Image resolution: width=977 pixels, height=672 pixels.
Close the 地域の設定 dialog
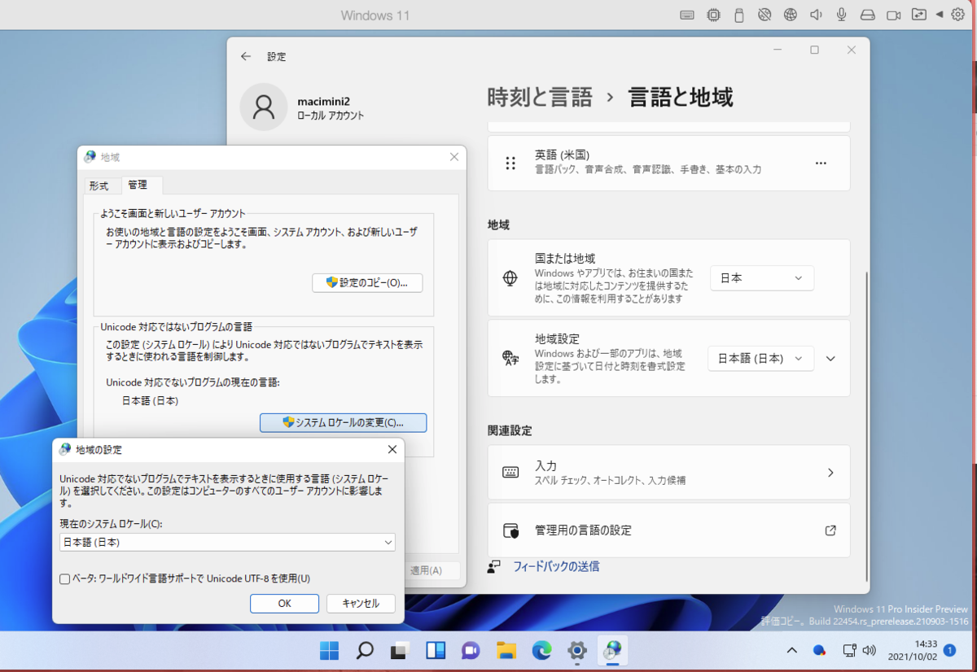pyautogui.click(x=392, y=449)
